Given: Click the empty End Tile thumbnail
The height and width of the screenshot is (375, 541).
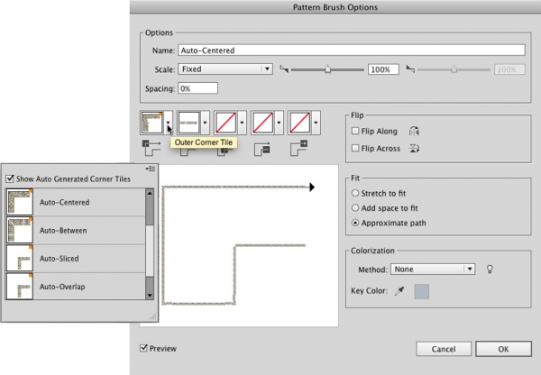Looking at the screenshot, I should [x=300, y=123].
